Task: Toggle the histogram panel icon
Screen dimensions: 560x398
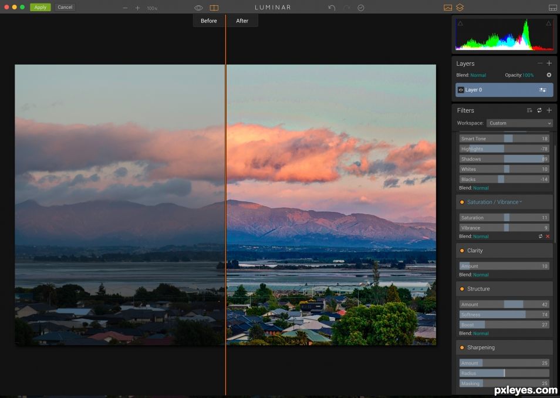Action: coord(447,8)
